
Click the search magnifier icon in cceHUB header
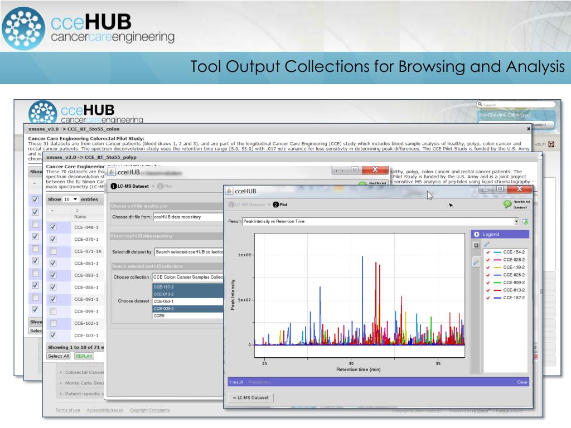(x=480, y=104)
